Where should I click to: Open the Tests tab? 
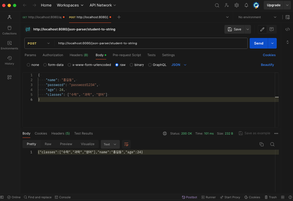[151, 55]
